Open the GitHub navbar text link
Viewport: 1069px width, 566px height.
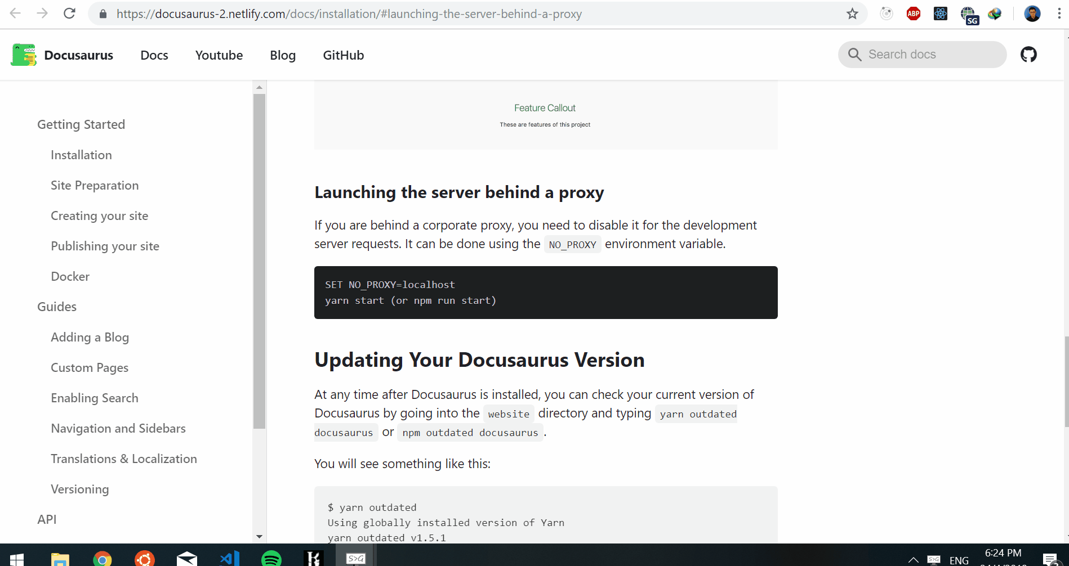(x=344, y=55)
